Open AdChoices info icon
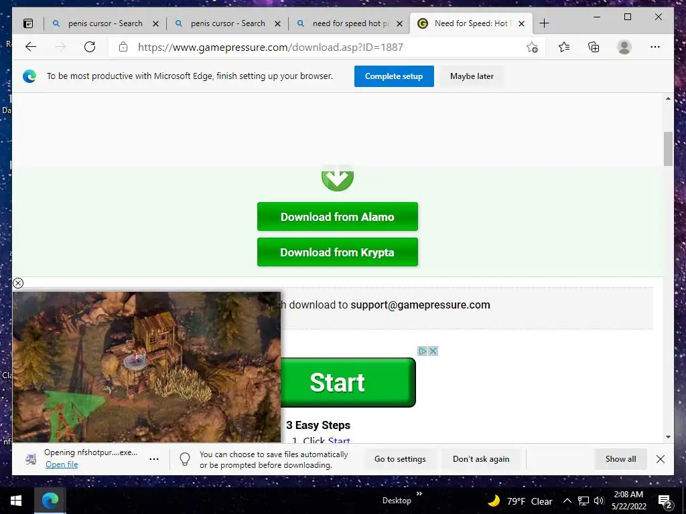The height and width of the screenshot is (514, 686). point(422,351)
